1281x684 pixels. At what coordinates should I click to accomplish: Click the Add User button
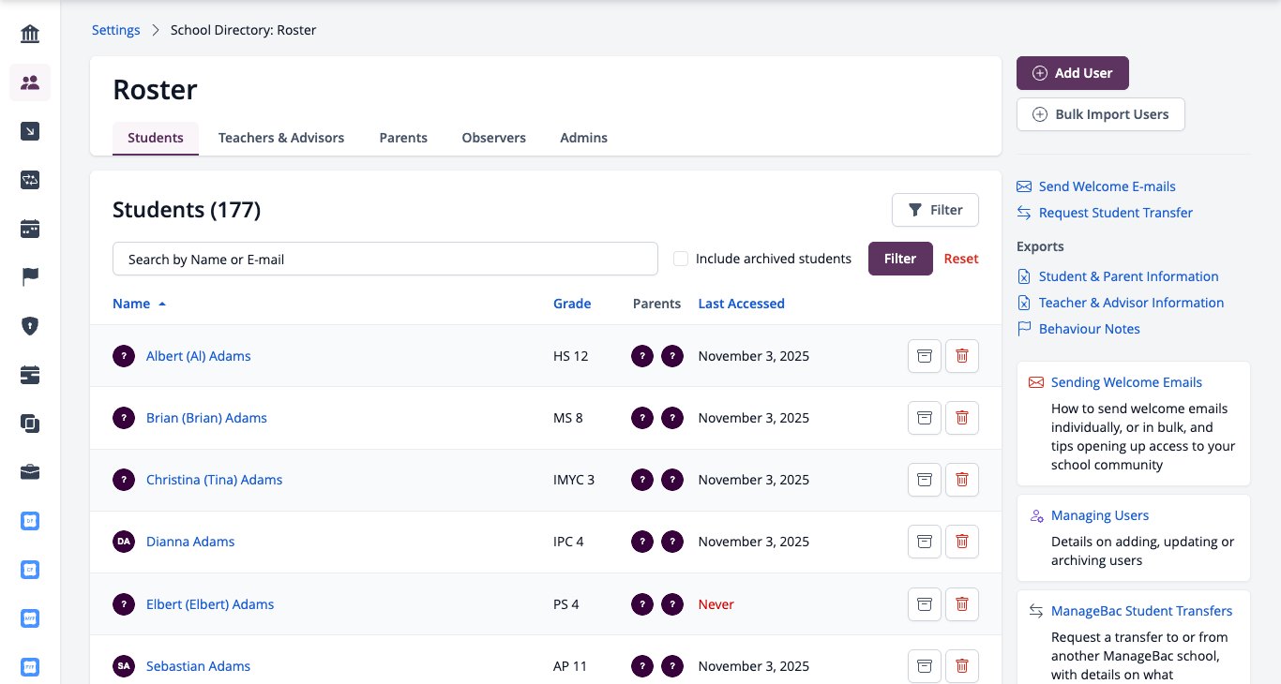click(1073, 73)
